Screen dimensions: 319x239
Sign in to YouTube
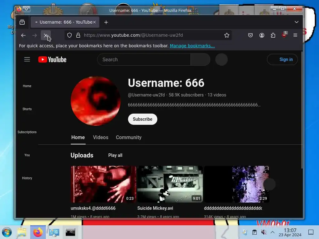coord(282,59)
